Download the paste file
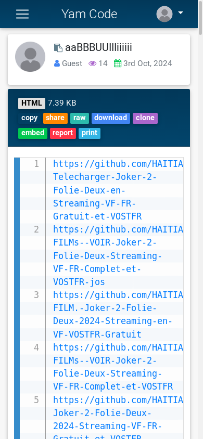 [x=110, y=118]
